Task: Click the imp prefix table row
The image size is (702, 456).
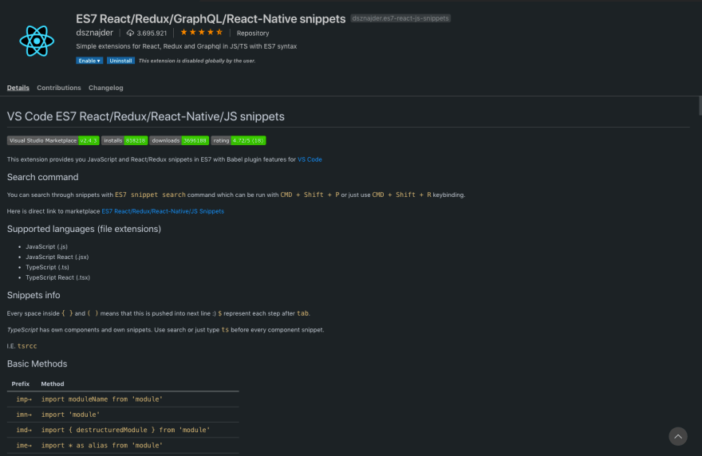Action: pyautogui.click(x=123, y=399)
